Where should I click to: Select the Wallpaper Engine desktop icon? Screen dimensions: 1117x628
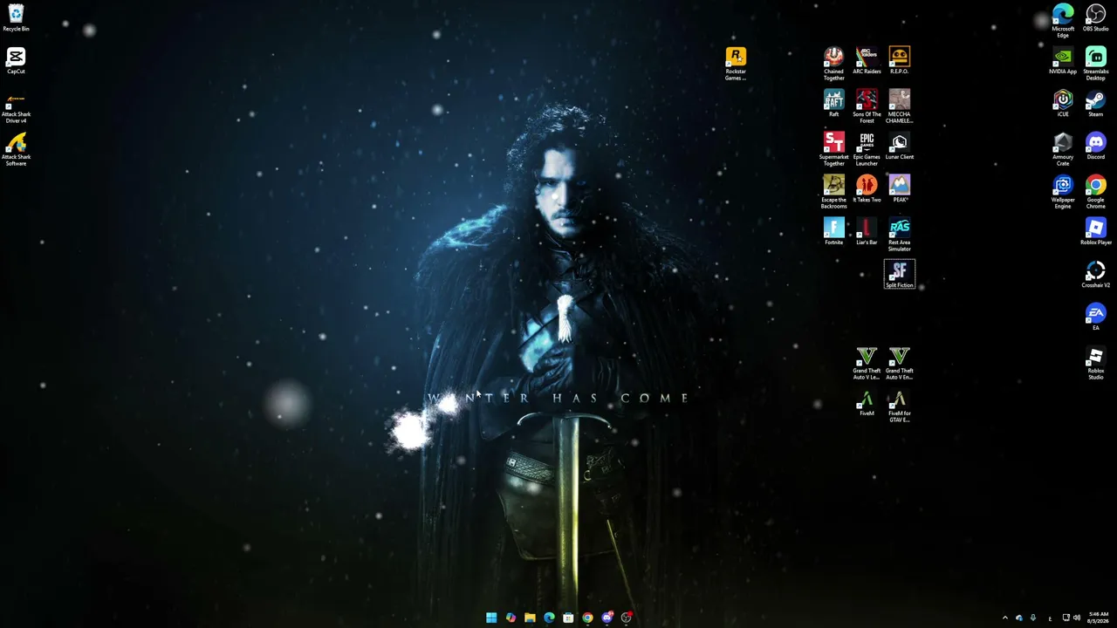pyautogui.click(x=1063, y=192)
